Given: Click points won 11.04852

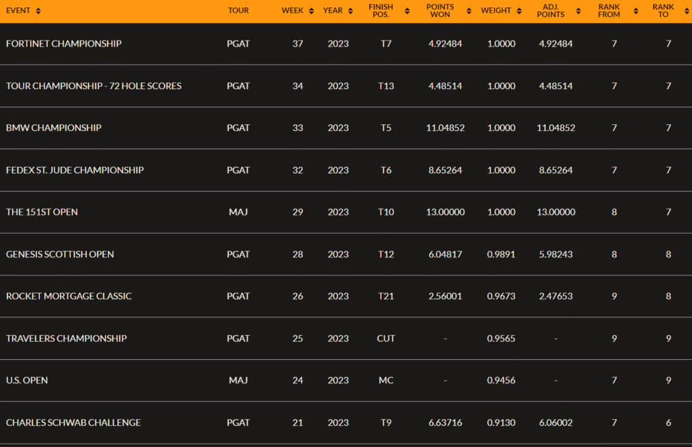Looking at the screenshot, I should click(445, 128).
